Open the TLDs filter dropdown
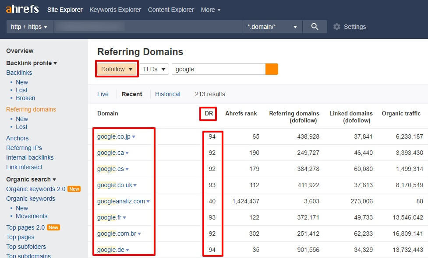 click(154, 69)
